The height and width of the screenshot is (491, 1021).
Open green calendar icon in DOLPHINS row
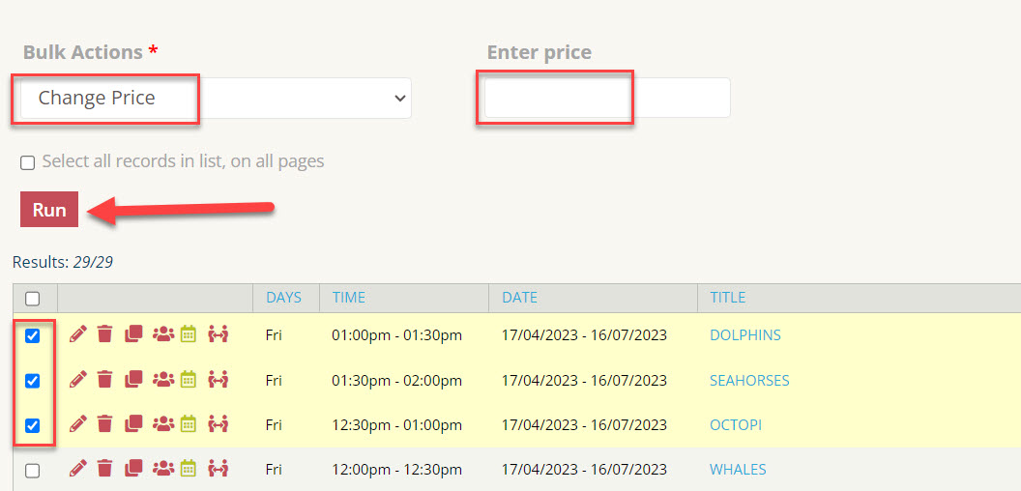click(189, 334)
